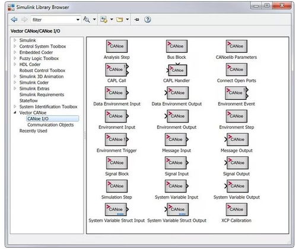Expand the Simulink tree node
296x249 pixels.
[15, 40]
